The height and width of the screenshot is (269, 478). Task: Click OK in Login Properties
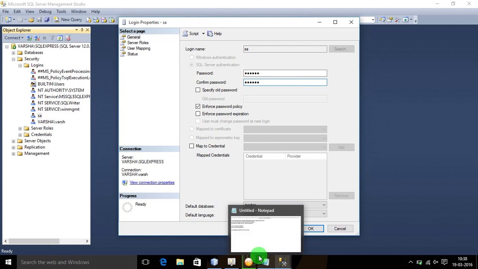(311, 229)
